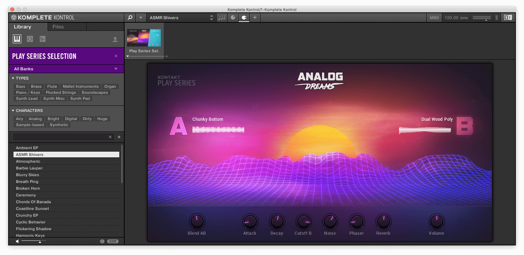
Task: Click the Blend AB knob
Action: (x=196, y=221)
